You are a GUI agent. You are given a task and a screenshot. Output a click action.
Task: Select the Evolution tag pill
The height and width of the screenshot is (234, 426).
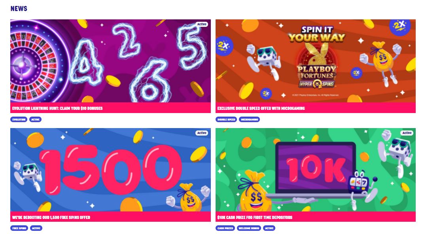19,119
